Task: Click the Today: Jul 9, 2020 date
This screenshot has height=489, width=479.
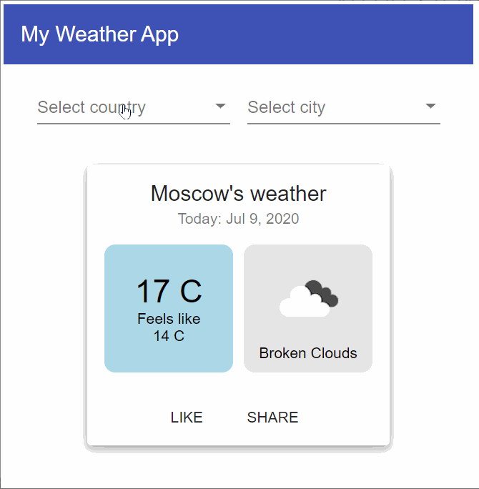Action: [x=238, y=219]
